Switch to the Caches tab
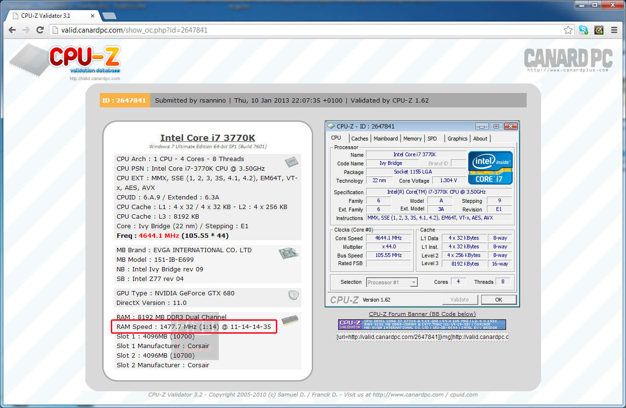 click(360, 139)
